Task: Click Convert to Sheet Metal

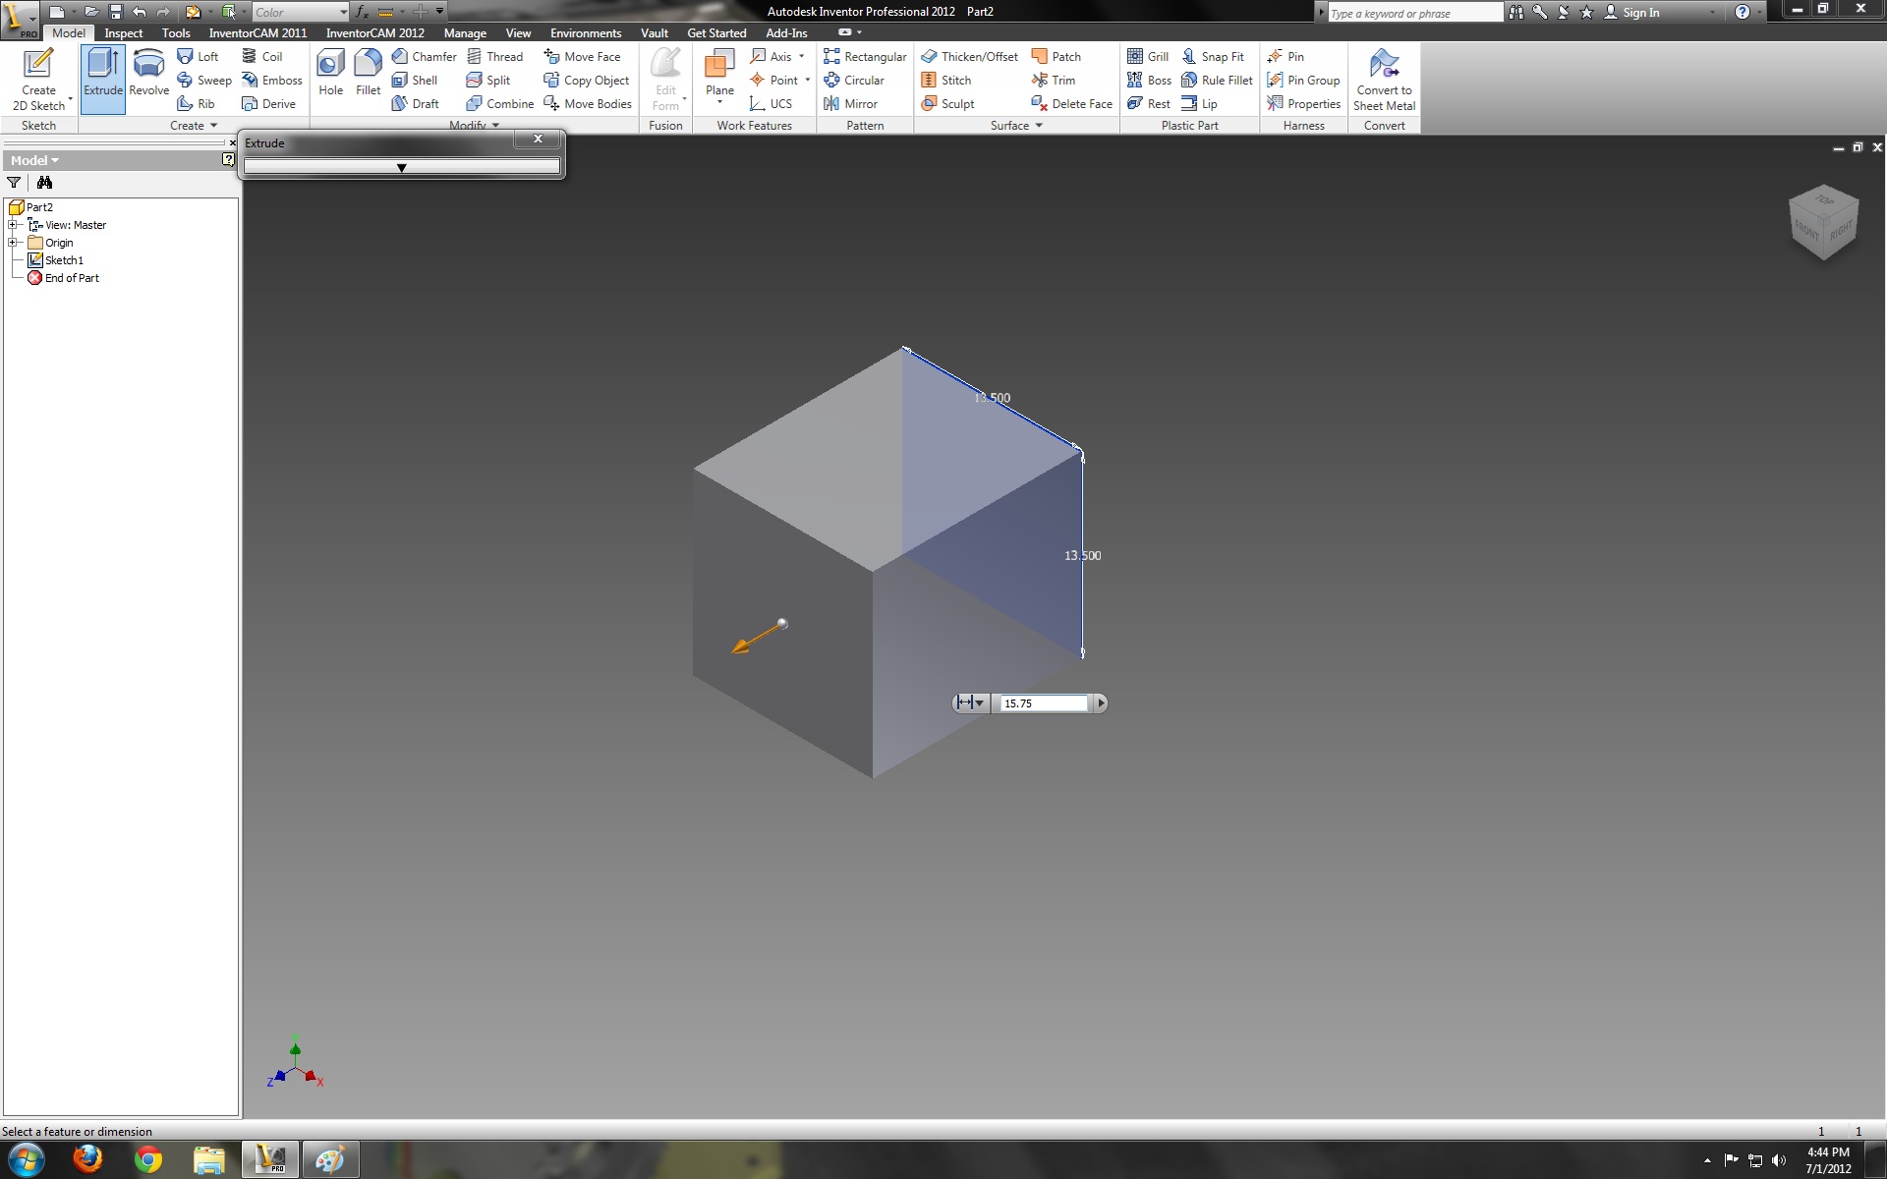Action: click(x=1384, y=81)
